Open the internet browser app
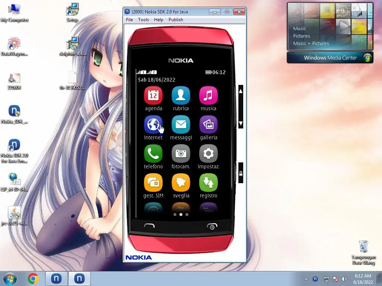Image resolution: width=382 pixels, height=286 pixels. [153, 124]
